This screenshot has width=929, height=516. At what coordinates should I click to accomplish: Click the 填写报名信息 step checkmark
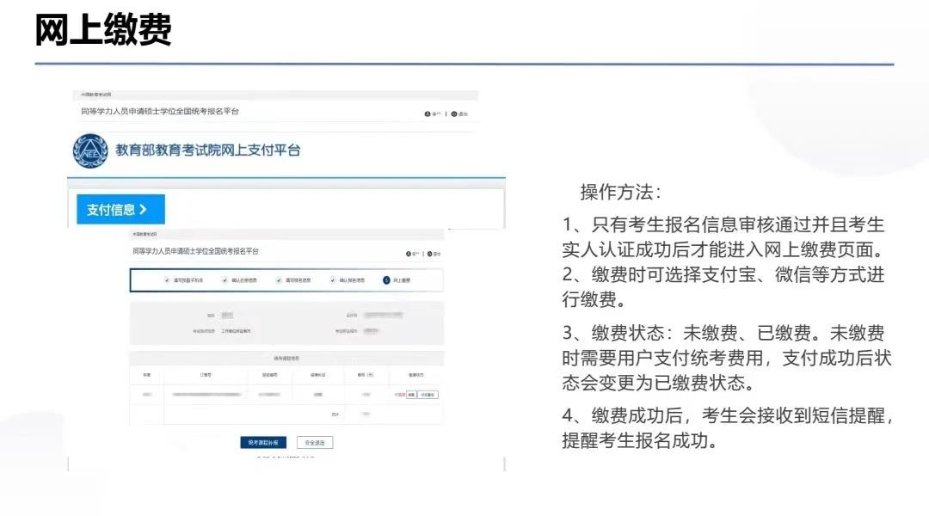(279, 280)
